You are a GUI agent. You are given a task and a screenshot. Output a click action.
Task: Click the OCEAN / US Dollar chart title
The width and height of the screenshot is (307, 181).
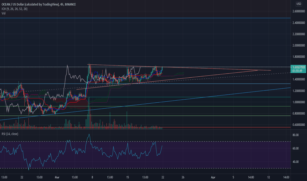click(x=39, y=4)
